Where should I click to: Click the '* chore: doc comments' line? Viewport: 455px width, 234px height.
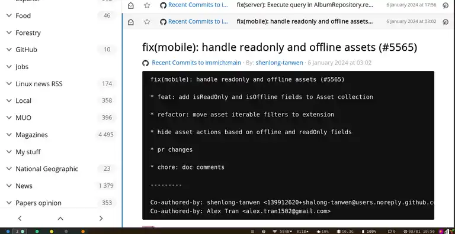[187, 167]
